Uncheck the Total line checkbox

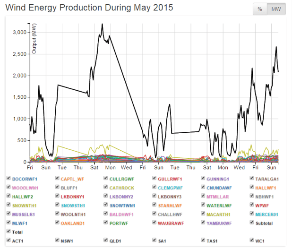click(x=9, y=232)
